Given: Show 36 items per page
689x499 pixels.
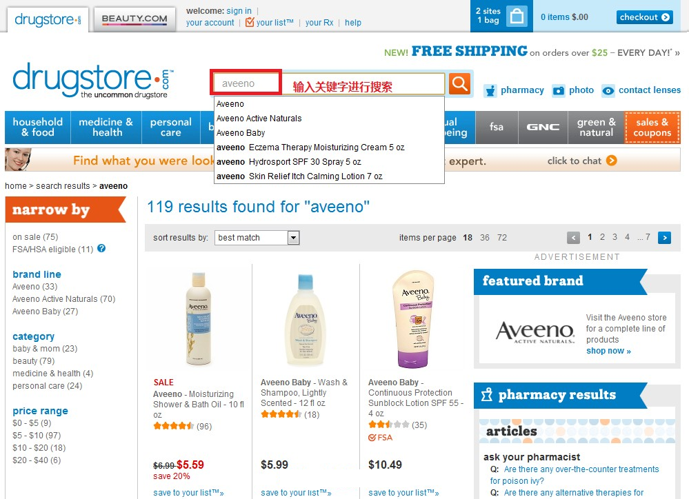Looking at the screenshot, I should [485, 238].
